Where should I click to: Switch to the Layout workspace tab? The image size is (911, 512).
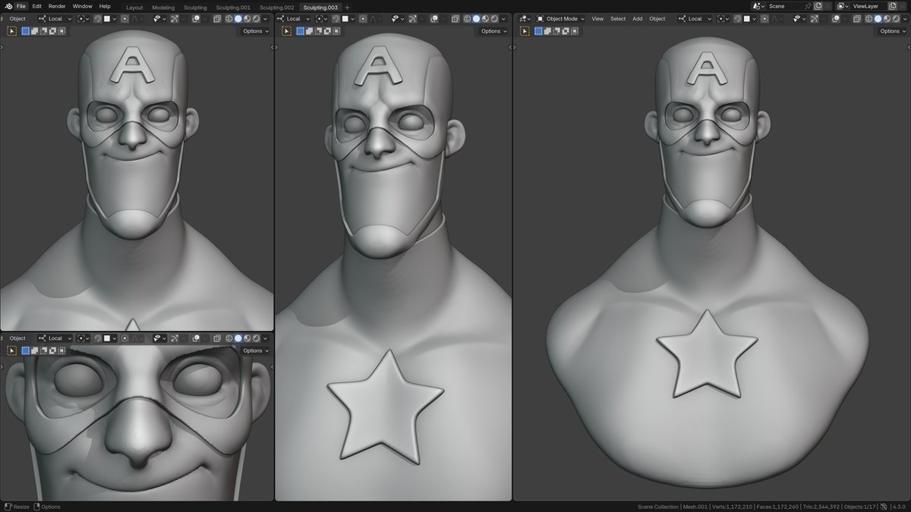pos(134,7)
